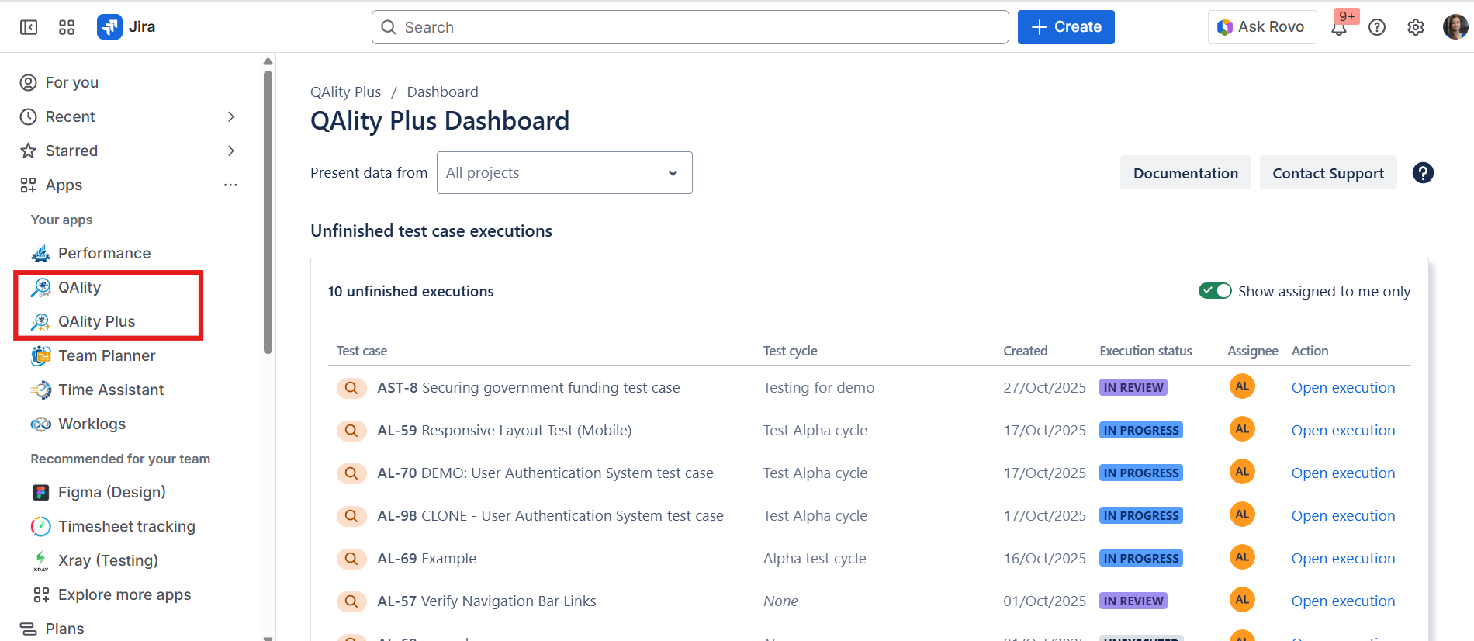1474x641 pixels.
Task: Click the magnifier icon for AL-57 row
Action: pos(351,601)
